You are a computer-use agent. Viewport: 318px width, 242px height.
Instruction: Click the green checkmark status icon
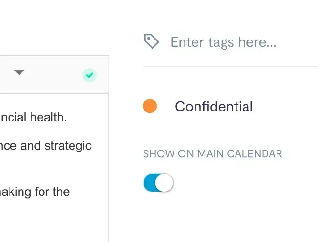pyautogui.click(x=89, y=75)
